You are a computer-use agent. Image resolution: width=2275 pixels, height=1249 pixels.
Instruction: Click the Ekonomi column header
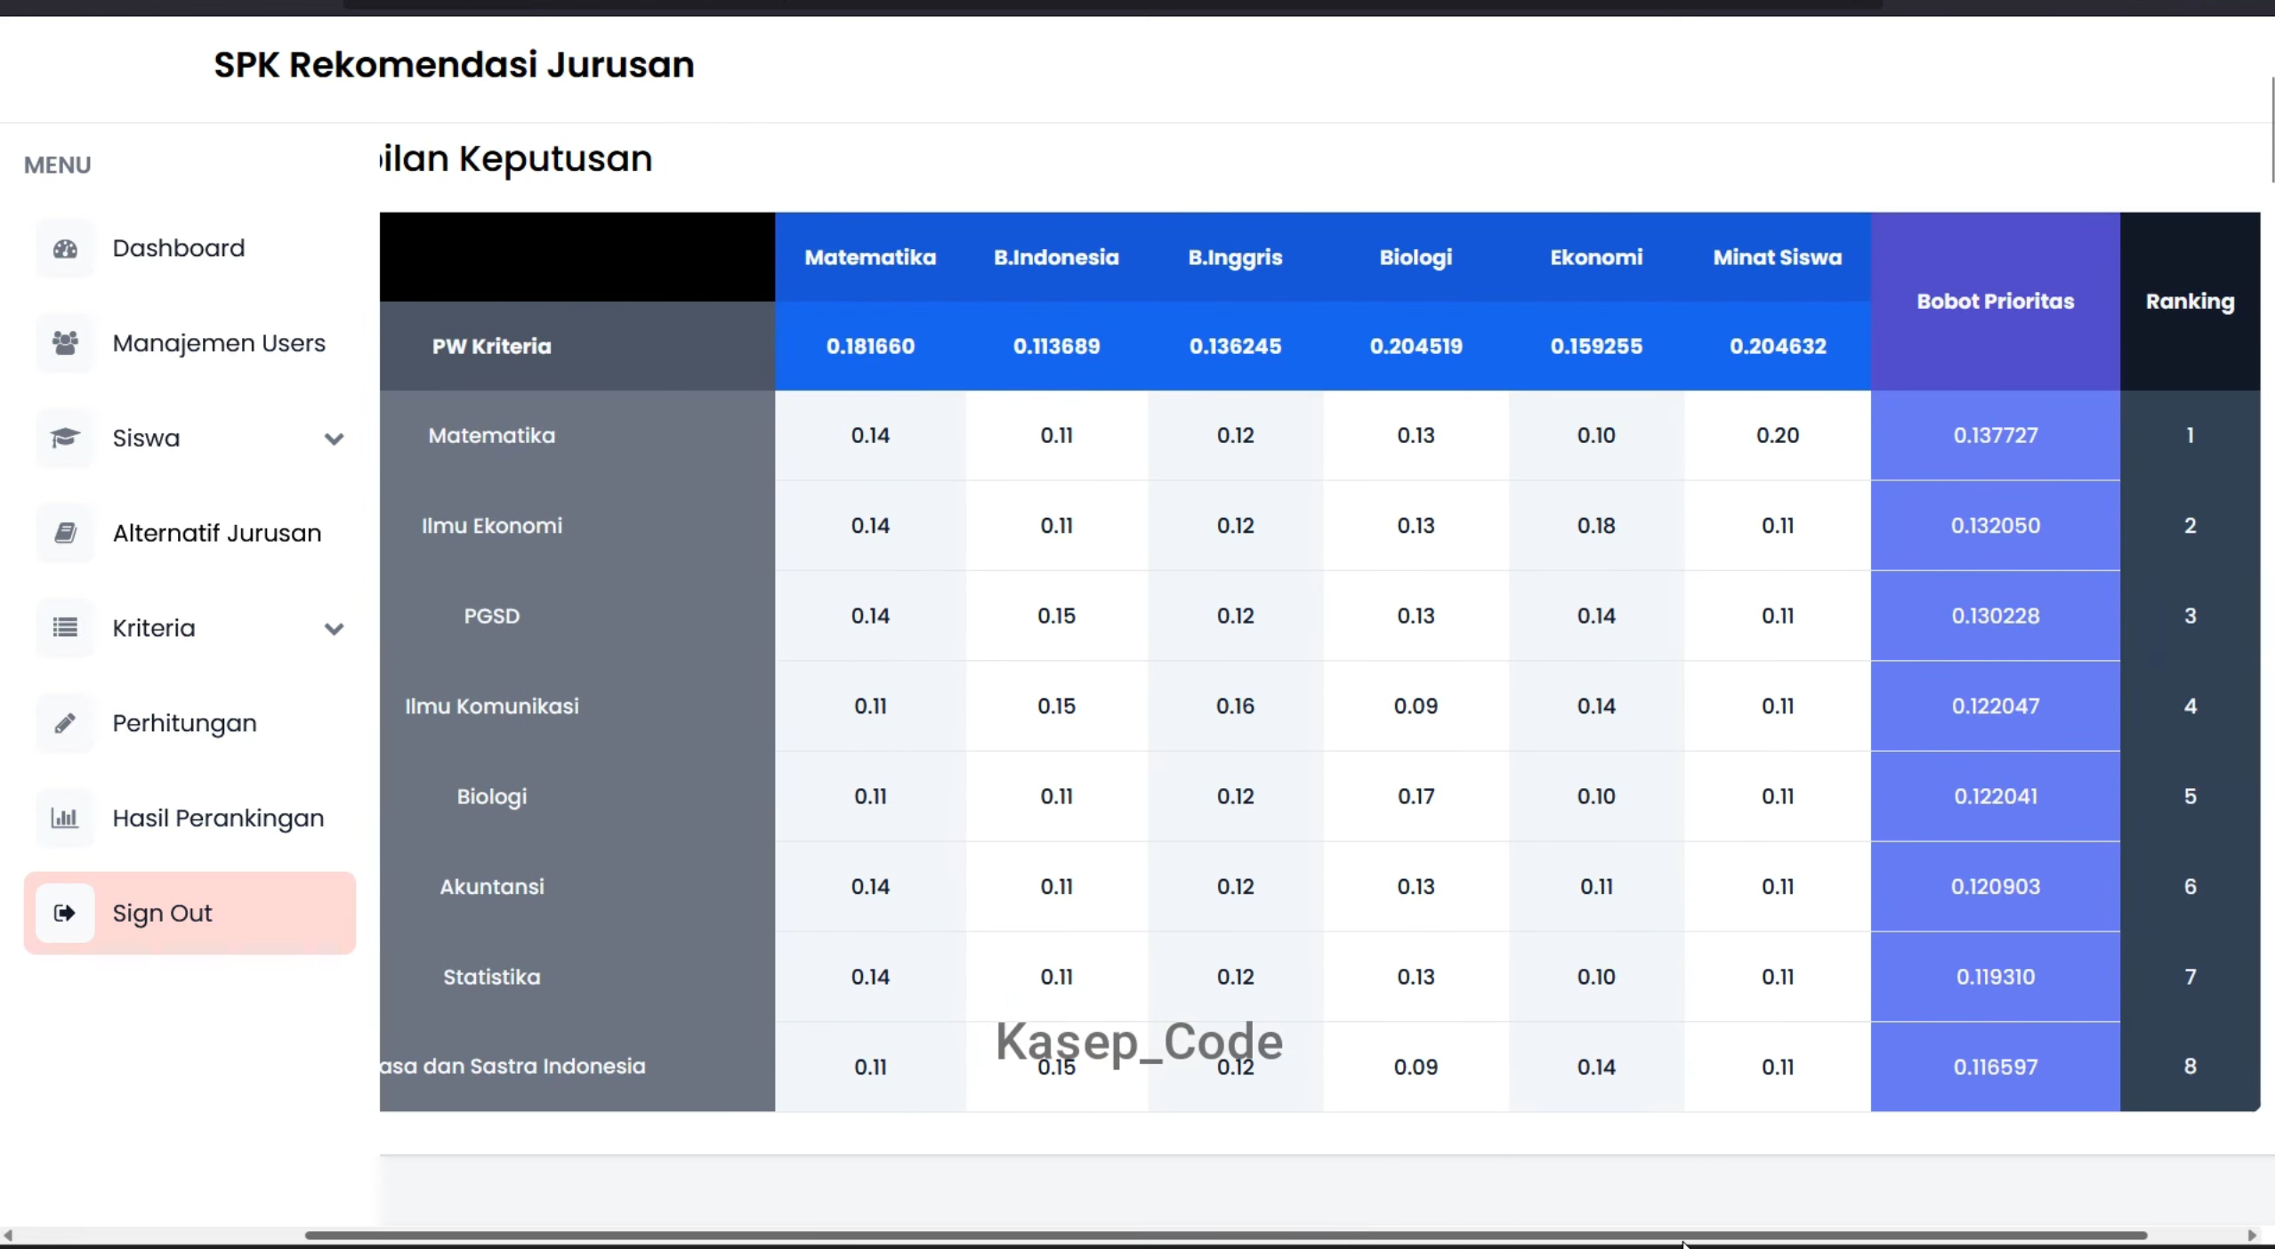coord(1596,257)
